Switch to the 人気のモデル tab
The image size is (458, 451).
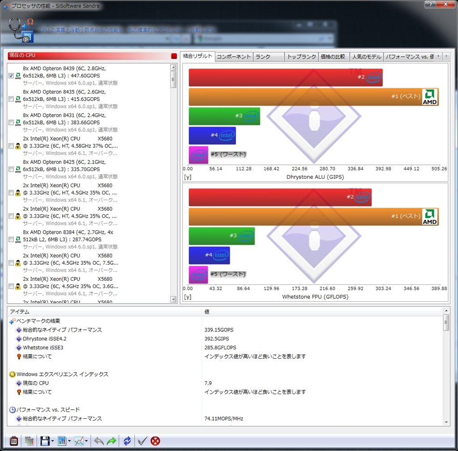[x=367, y=57]
